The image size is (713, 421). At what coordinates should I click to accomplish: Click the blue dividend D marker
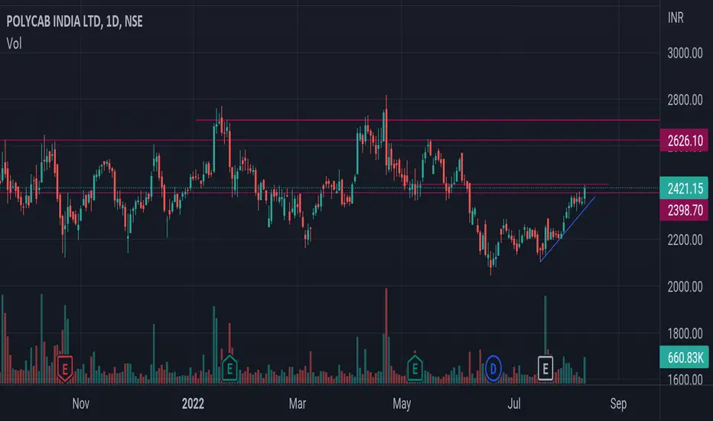(493, 368)
